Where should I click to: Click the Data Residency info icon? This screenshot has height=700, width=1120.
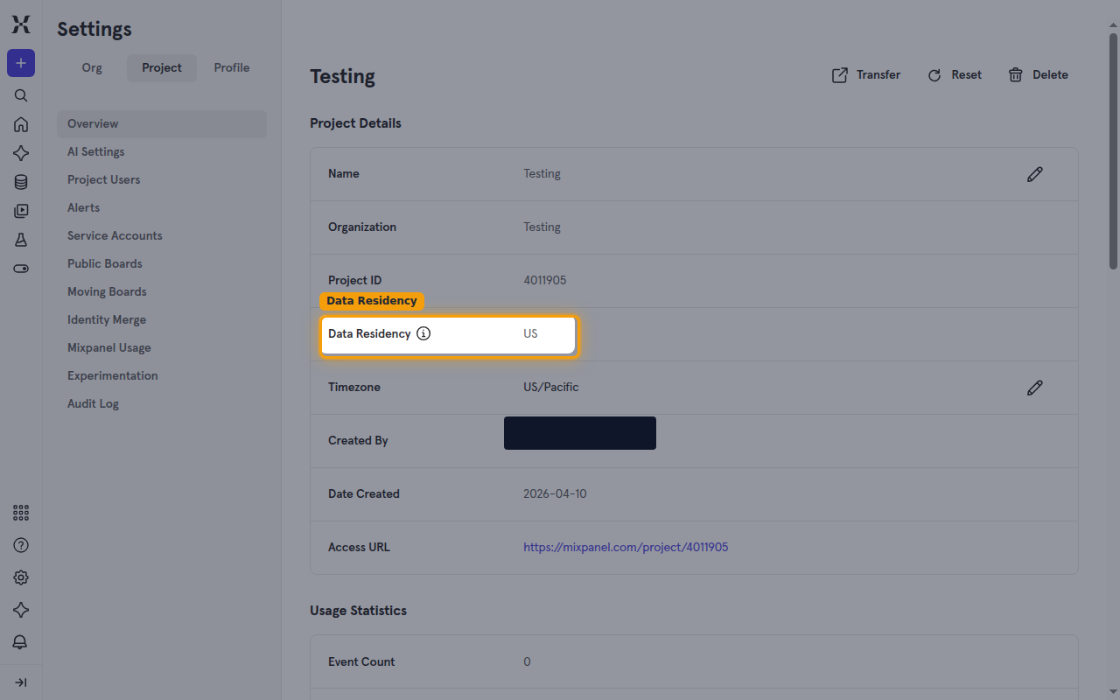click(x=423, y=333)
